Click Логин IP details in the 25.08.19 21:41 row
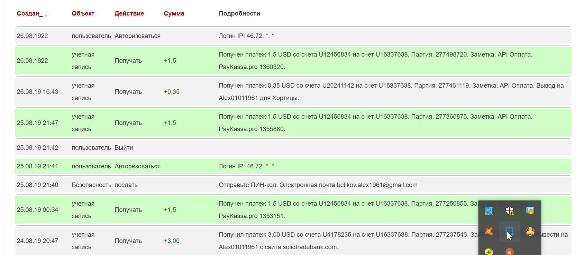 point(246,166)
